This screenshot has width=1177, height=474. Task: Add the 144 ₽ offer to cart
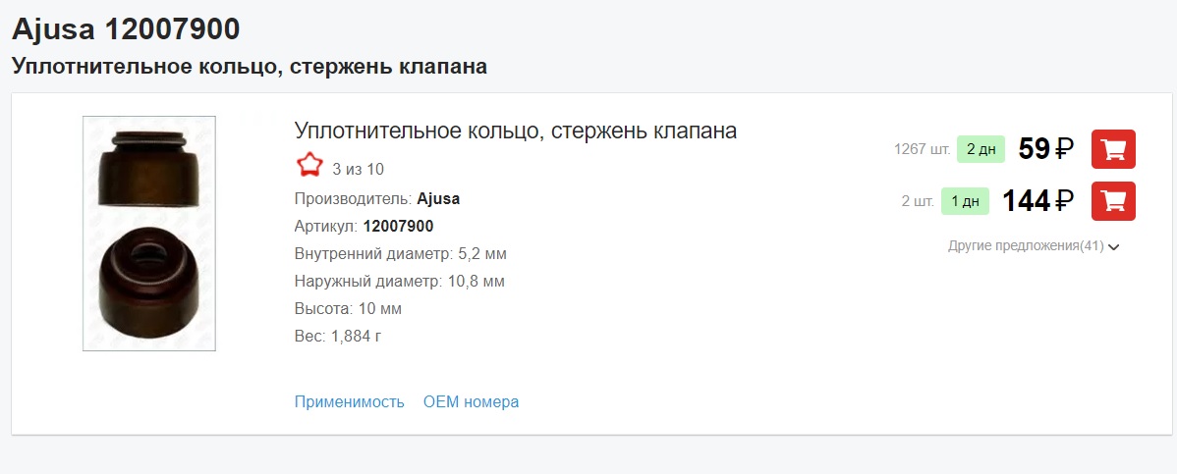(x=1113, y=201)
